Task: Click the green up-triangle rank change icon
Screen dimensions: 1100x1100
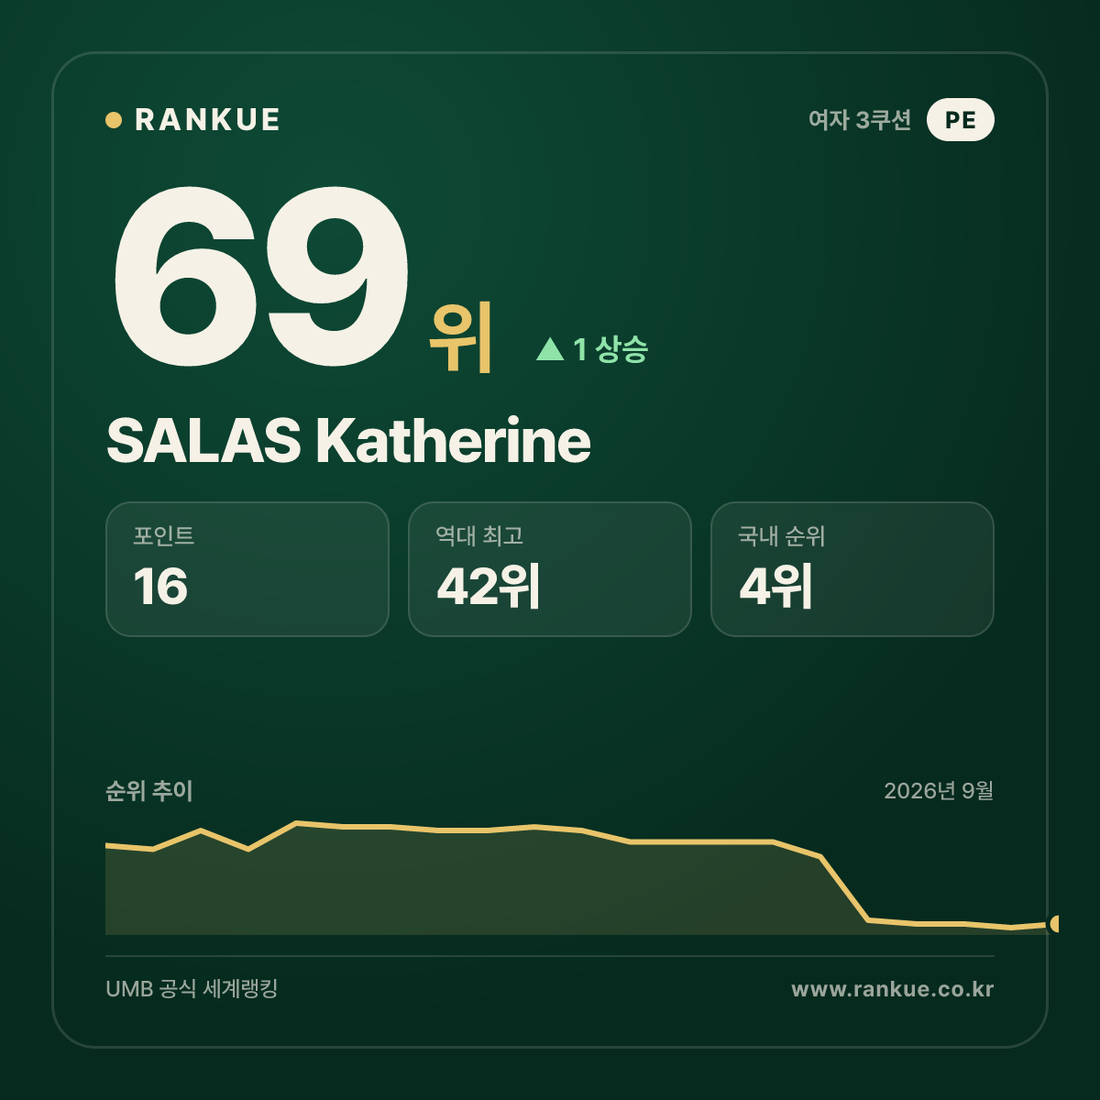Action: pos(550,348)
